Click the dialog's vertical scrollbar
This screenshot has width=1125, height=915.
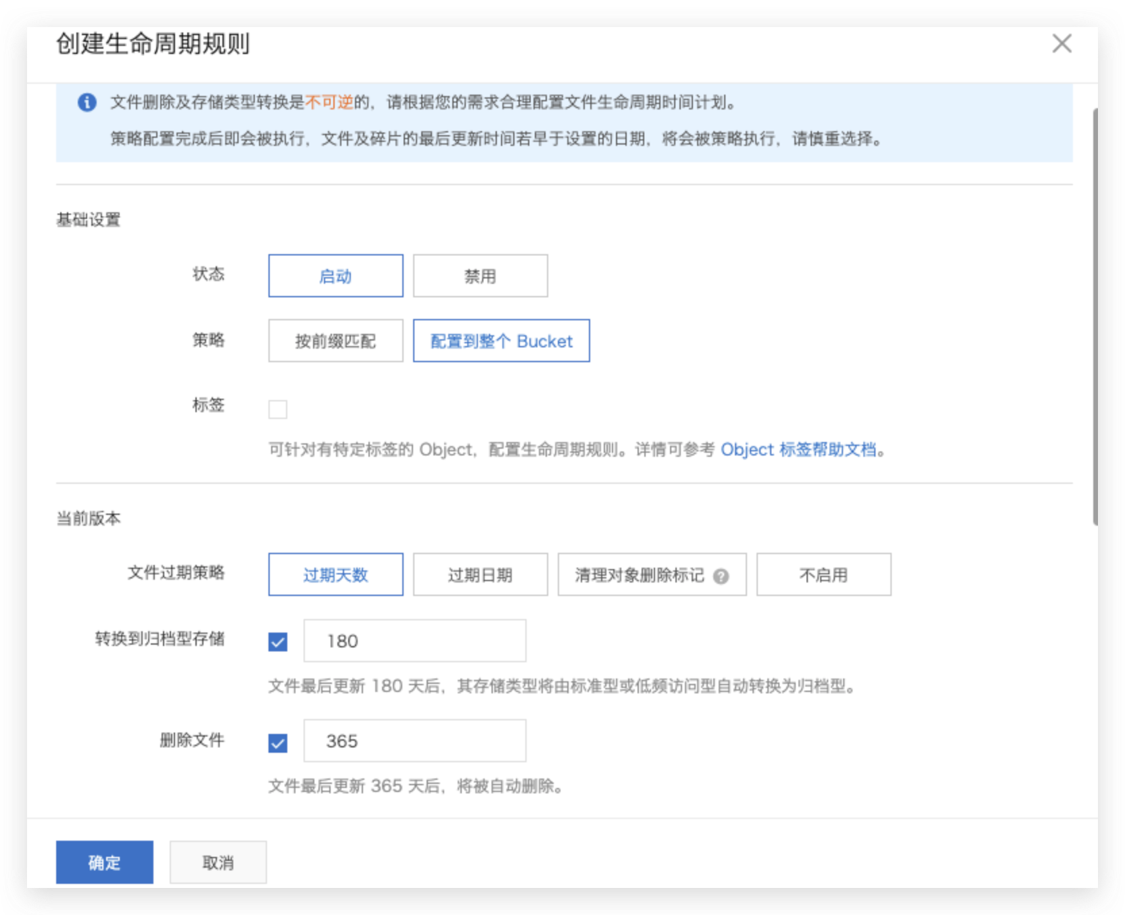(x=1095, y=316)
